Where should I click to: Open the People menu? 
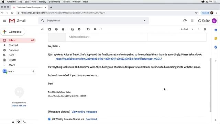click(66, 2)
